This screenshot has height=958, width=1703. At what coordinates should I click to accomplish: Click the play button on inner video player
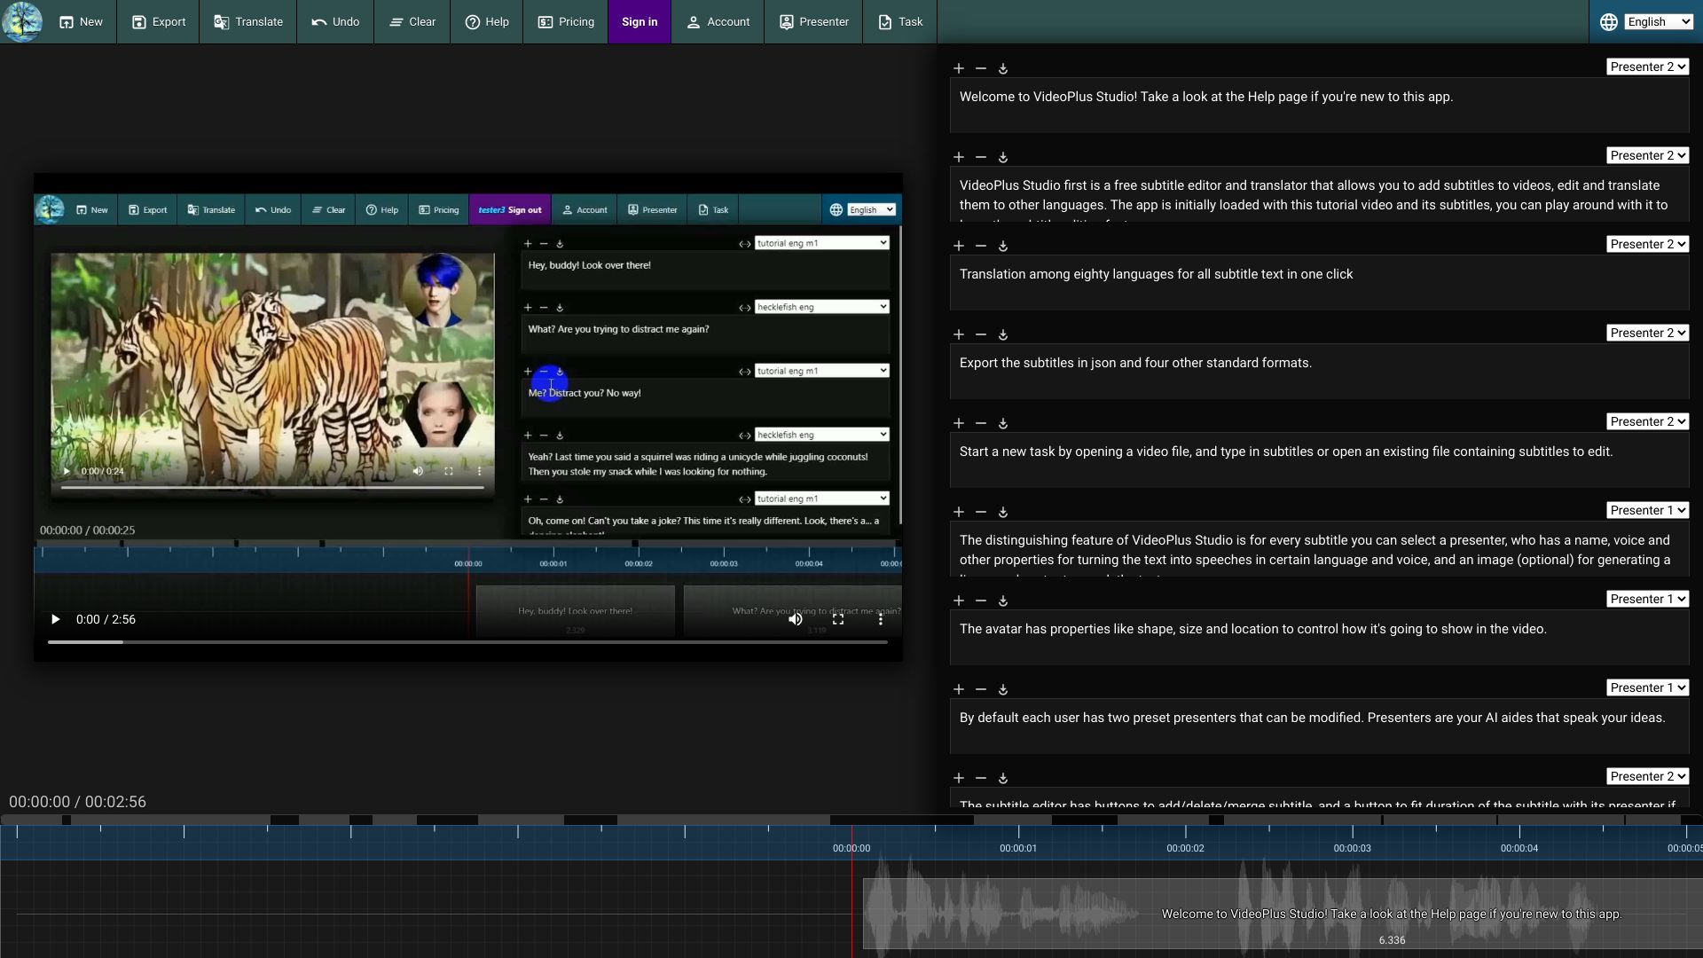click(x=66, y=470)
